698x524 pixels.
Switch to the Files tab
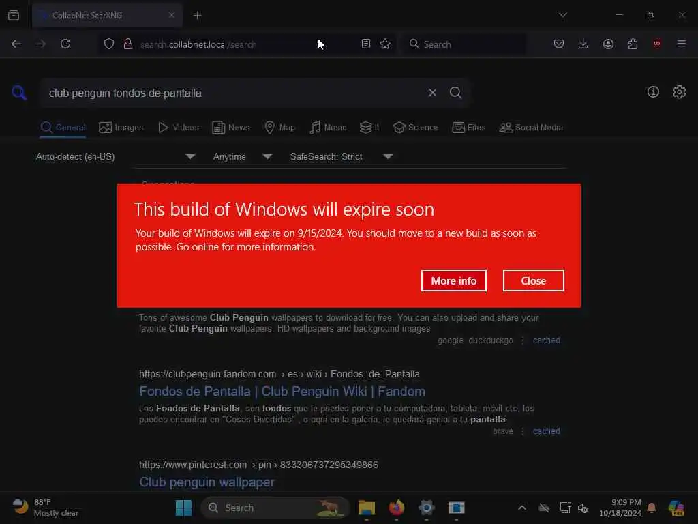pos(468,128)
